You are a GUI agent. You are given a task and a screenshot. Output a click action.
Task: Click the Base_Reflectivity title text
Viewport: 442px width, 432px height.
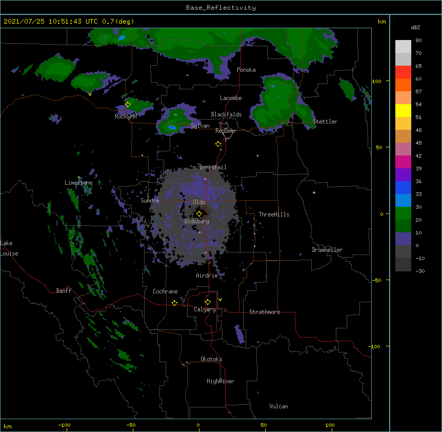tap(221, 8)
